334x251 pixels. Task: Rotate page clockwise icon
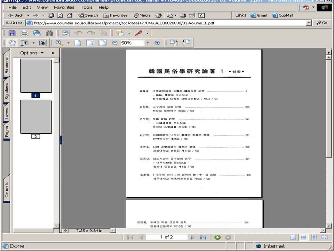174,43
